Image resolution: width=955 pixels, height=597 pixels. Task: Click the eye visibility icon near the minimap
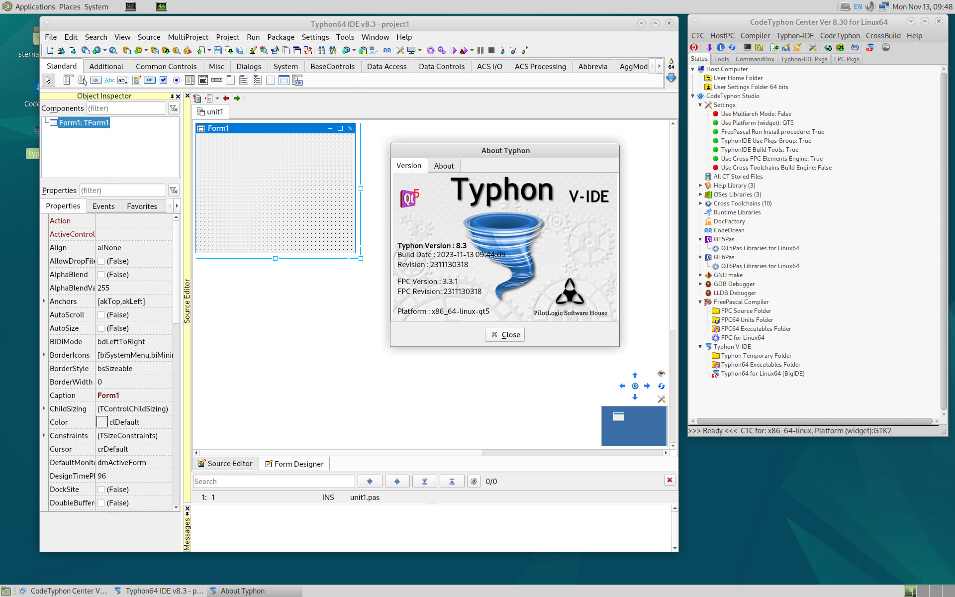[661, 374]
